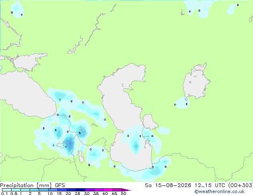Click the '(00+303)' forecast run text
253x195 pixels.
point(241,185)
